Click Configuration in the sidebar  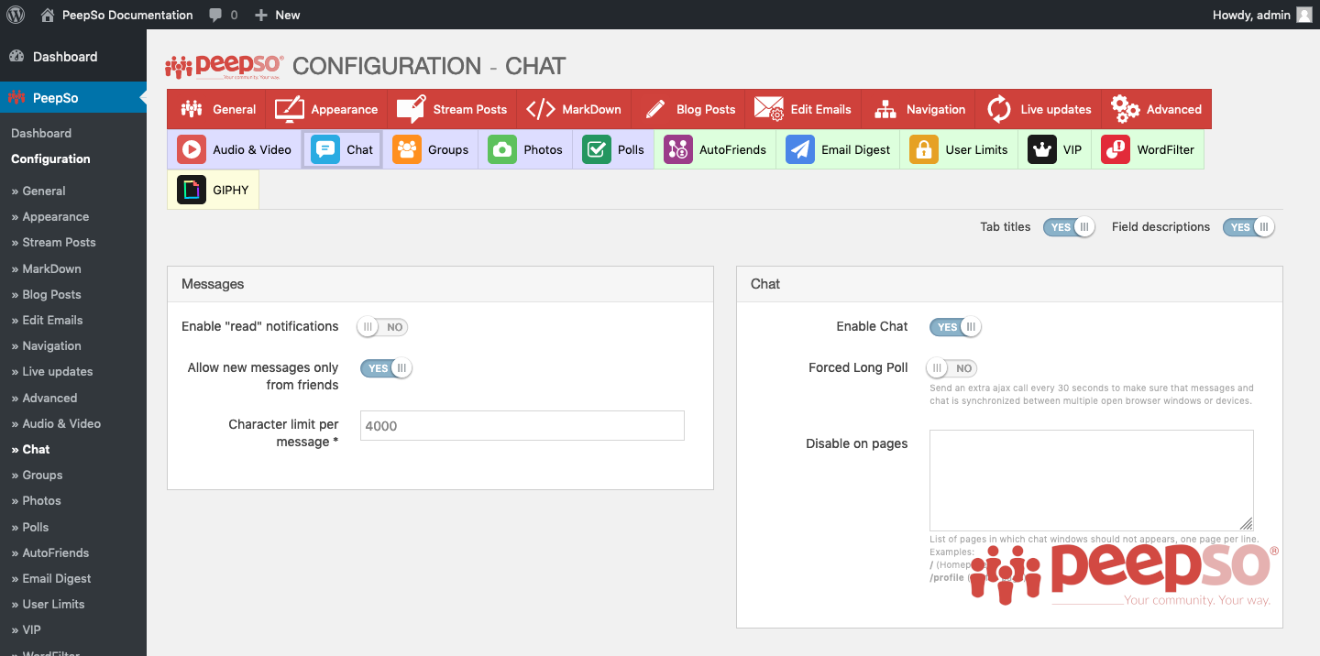coord(50,159)
